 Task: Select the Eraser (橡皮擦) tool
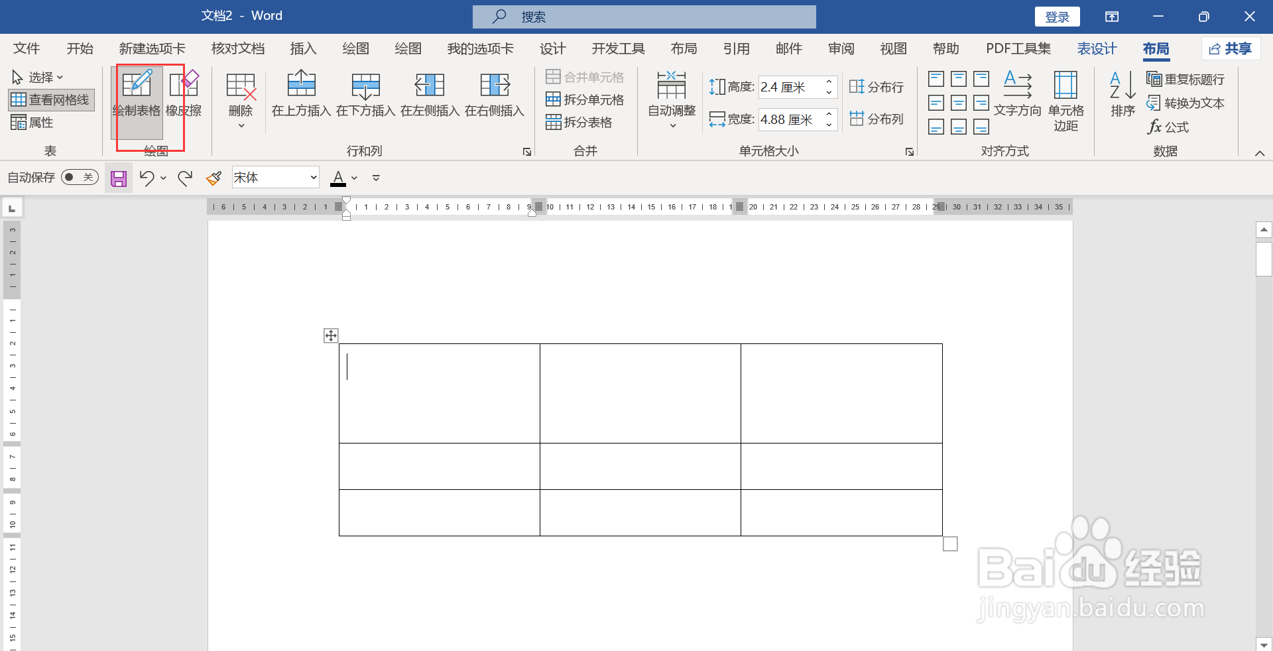point(184,94)
